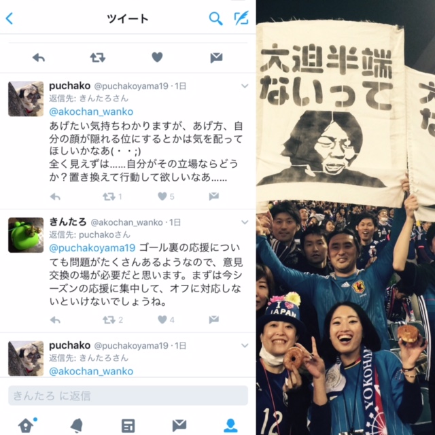Open the Moments tab in the bottom bar

point(128,425)
